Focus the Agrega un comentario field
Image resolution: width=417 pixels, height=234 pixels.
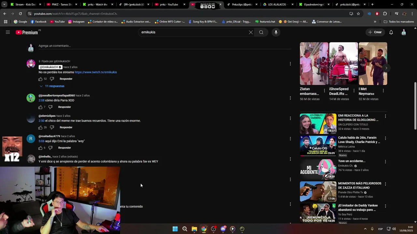tap(165, 46)
